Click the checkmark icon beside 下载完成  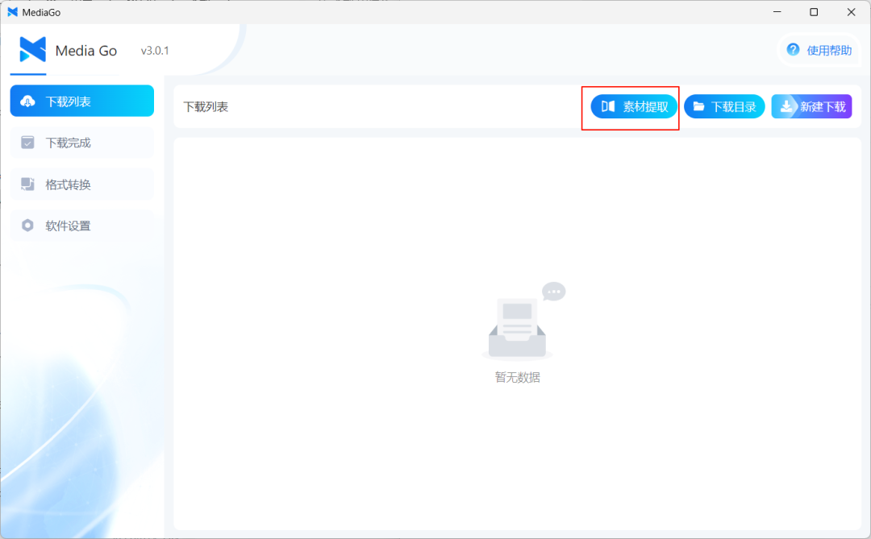click(x=27, y=143)
